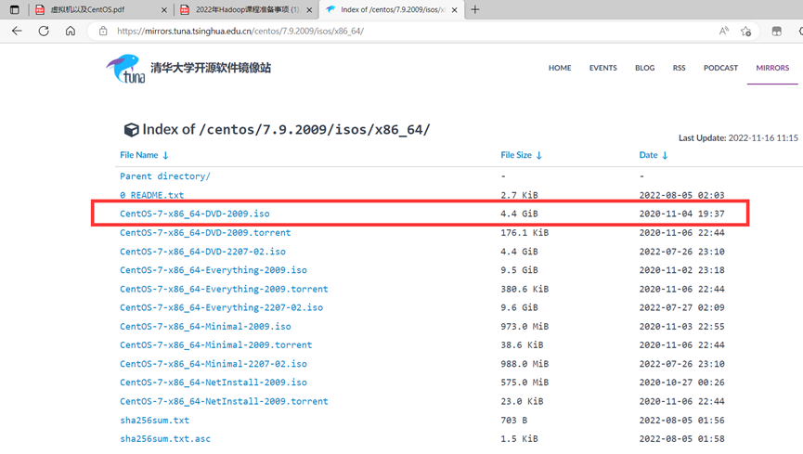This screenshot has width=803, height=454.
Task: Click the Last Update timestamp text
Action: pos(738,137)
